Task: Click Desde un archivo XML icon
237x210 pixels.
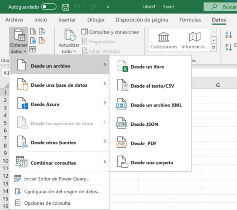Action: (x=122, y=105)
